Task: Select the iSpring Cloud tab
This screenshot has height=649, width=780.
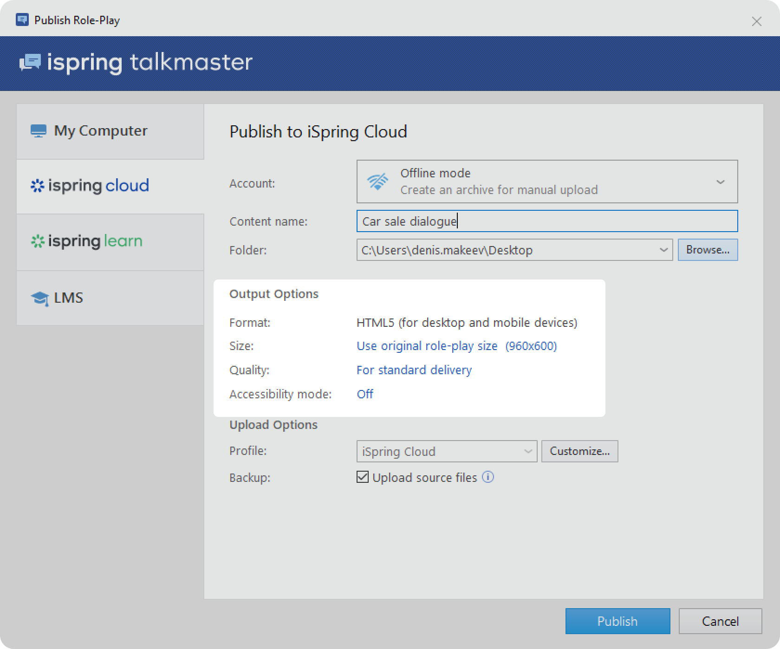Action: (110, 186)
